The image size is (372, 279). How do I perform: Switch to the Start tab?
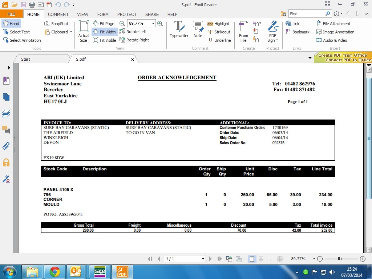[25, 59]
